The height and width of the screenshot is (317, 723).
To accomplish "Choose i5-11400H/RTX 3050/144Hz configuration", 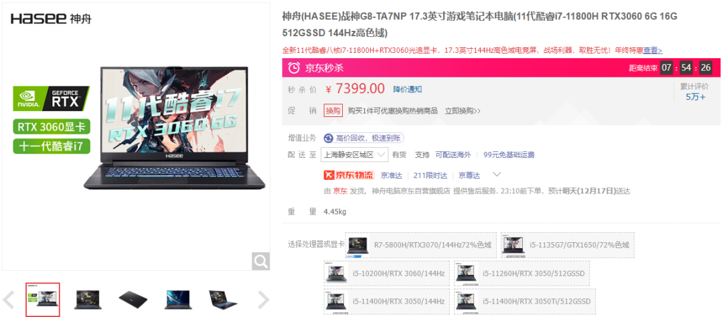I will coord(386,302).
